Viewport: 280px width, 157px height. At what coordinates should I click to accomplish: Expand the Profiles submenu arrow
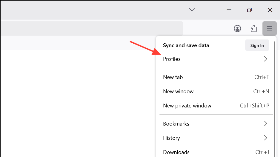click(265, 59)
